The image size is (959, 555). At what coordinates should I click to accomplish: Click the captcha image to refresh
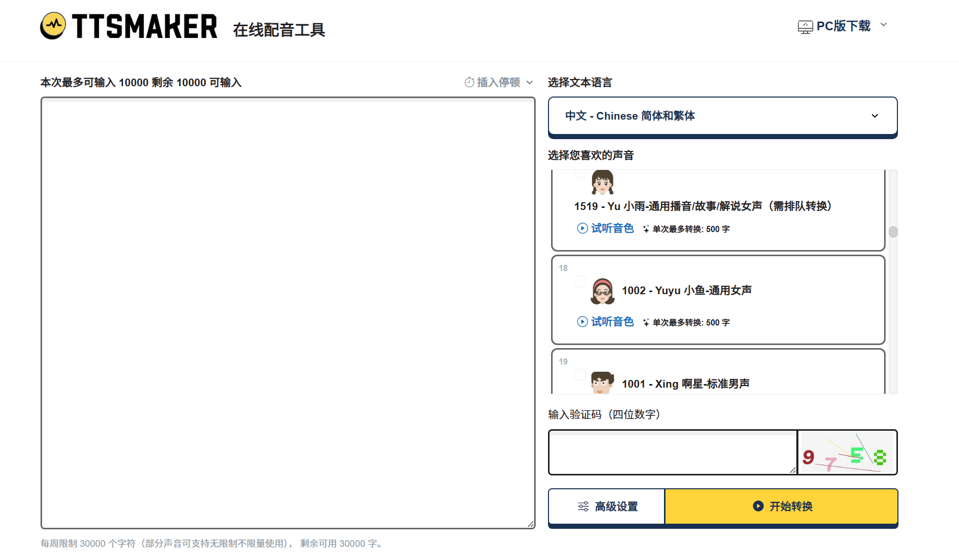848,453
